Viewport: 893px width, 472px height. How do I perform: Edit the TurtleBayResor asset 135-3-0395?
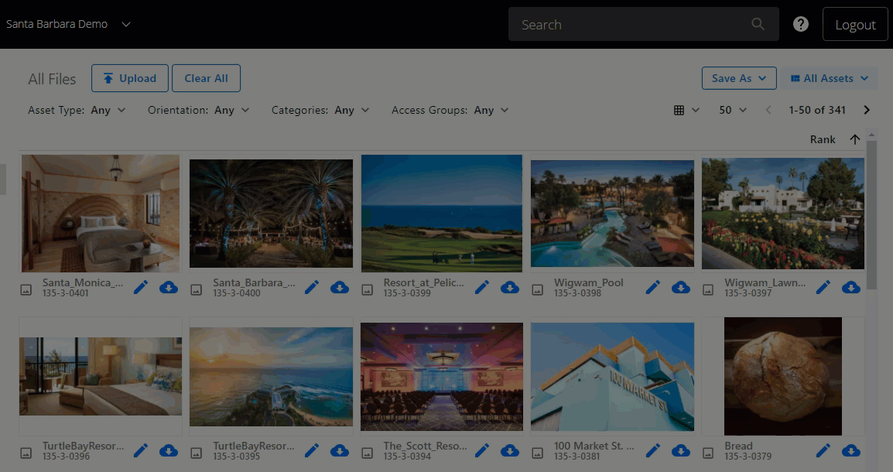click(x=312, y=451)
